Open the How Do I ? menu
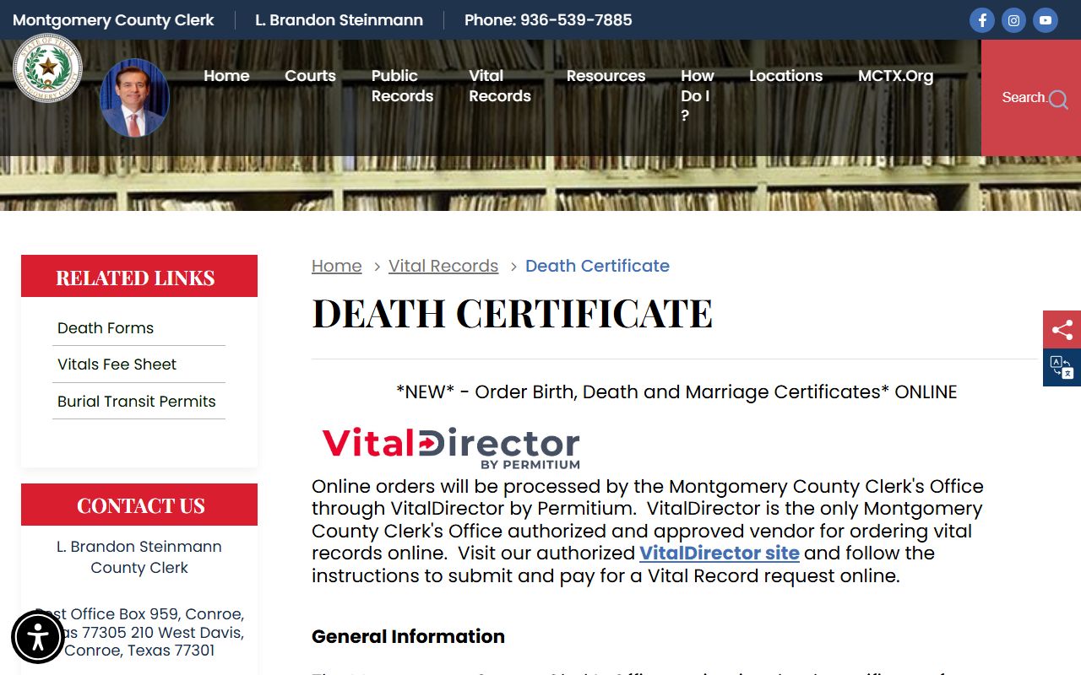The height and width of the screenshot is (675, 1081). click(x=698, y=95)
